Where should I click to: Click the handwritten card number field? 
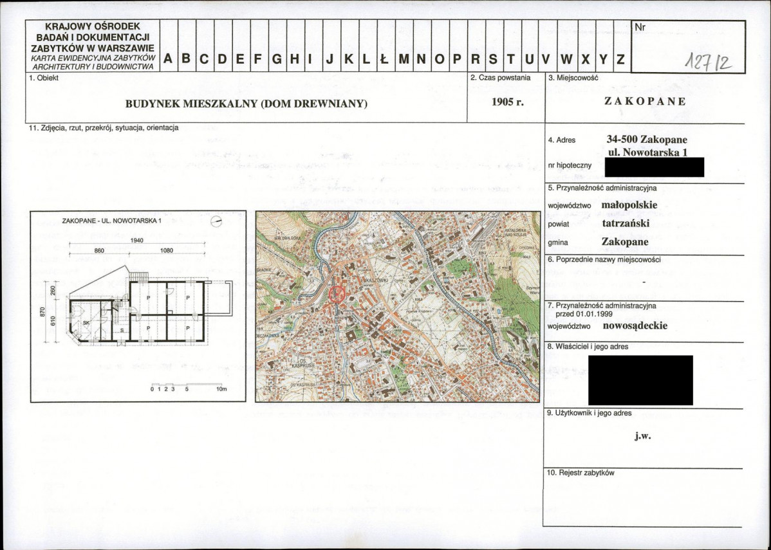click(x=707, y=61)
